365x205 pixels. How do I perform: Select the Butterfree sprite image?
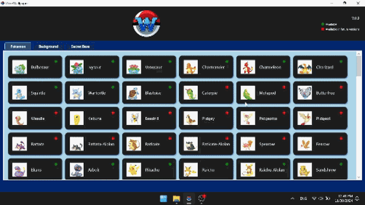point(305,92)
